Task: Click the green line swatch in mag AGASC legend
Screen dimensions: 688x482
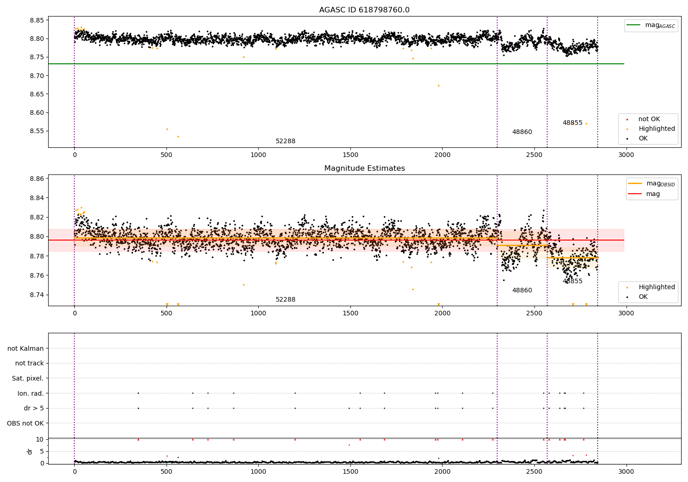Action: (633, 25)
